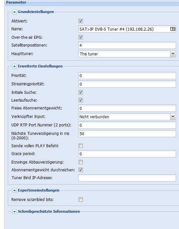Click the Grace period input field
Viewport: 179px width, 229px height.
point(127,154)
